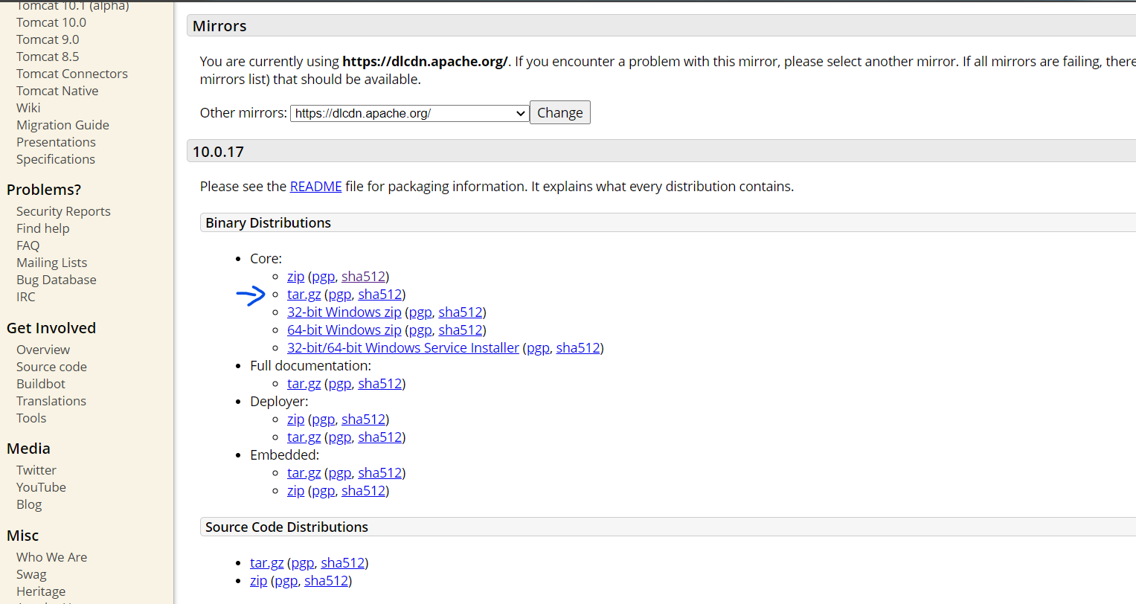This screenshot has width=1136, height=604.
Task: Open the Migration Guide link
Action: pos(62,125)
